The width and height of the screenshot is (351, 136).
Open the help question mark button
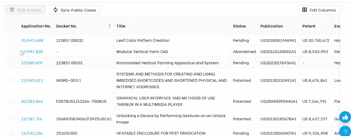[x=345, y=131]
